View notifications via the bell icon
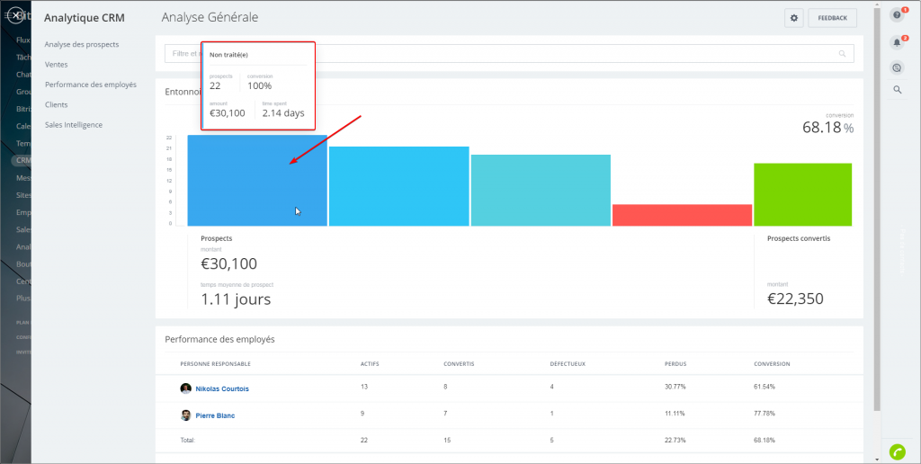The image size is (921, 464). (x=897, y=42)
